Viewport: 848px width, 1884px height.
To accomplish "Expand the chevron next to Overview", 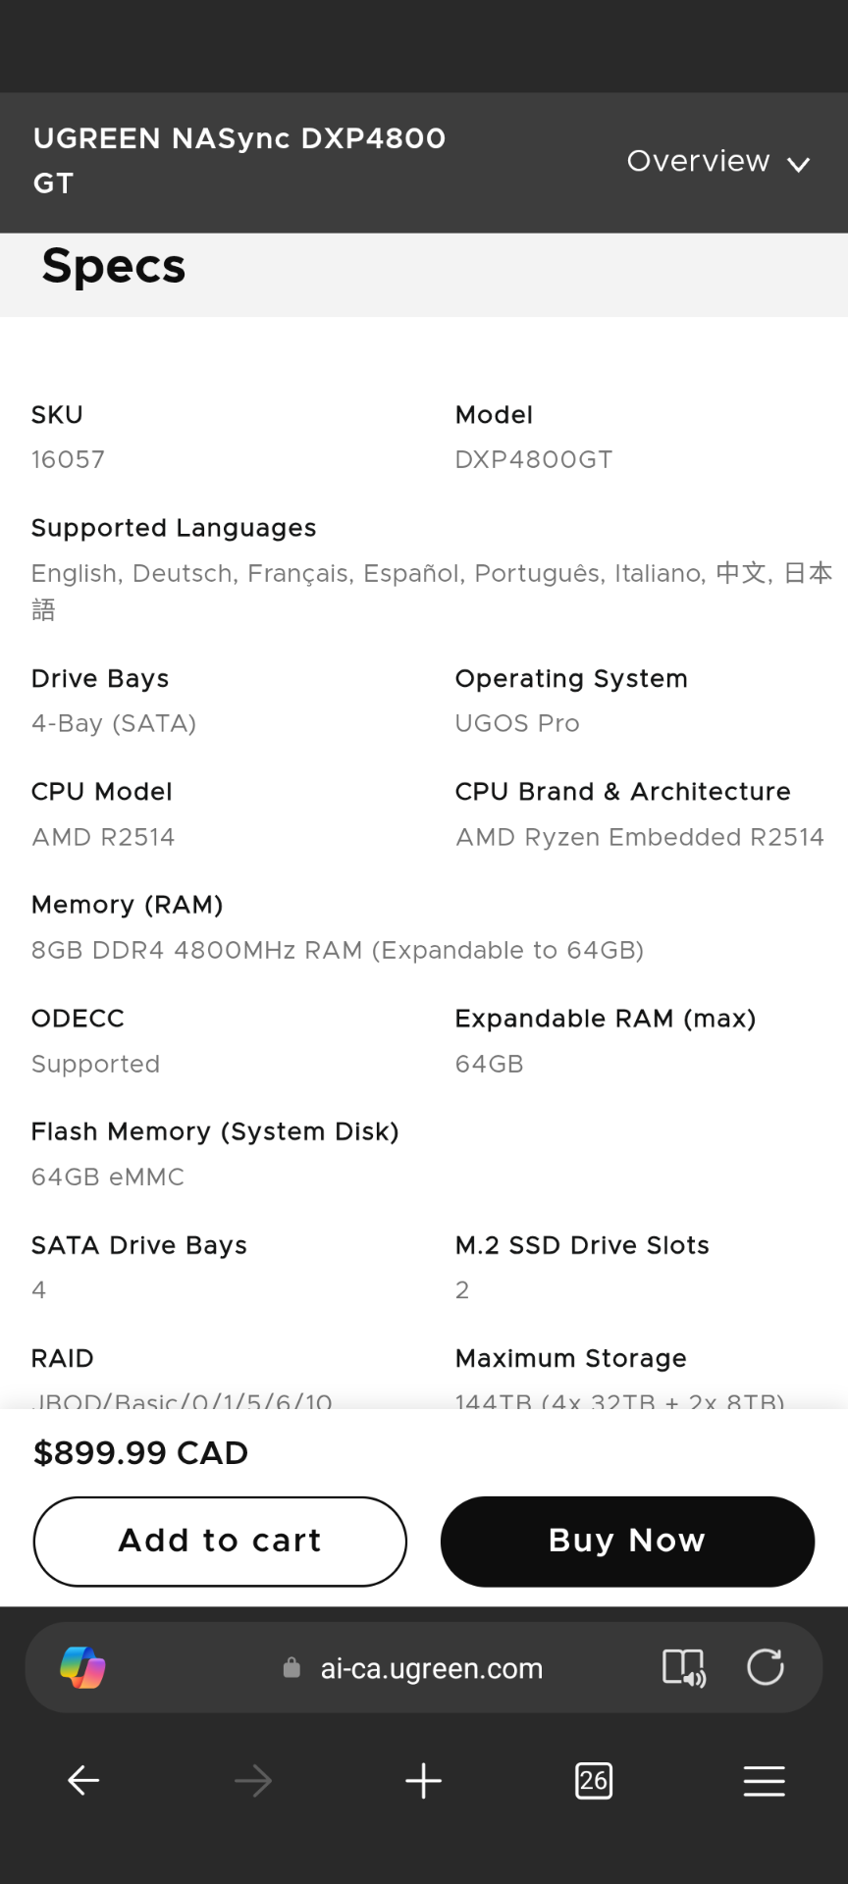I will coord(799,164).
